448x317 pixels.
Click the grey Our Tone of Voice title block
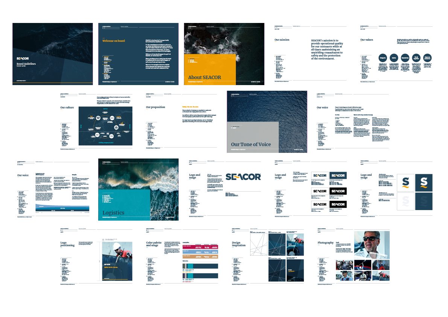[x=252, y=137]
